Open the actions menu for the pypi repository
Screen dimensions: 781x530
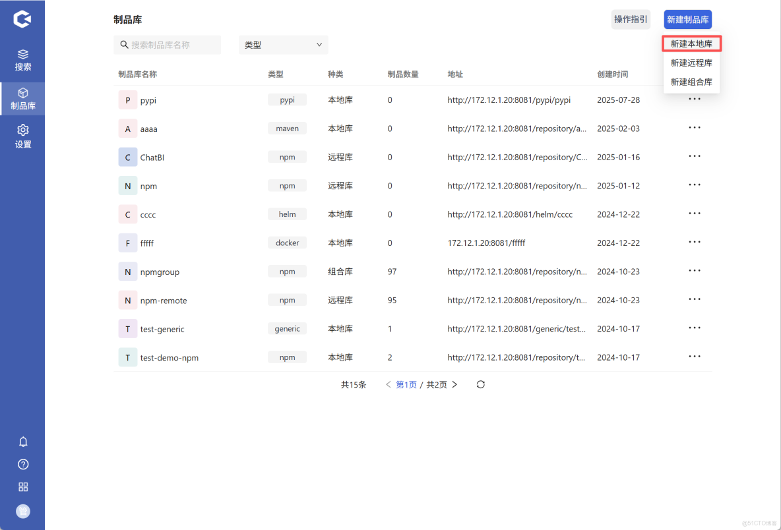(x=694, y=99)
